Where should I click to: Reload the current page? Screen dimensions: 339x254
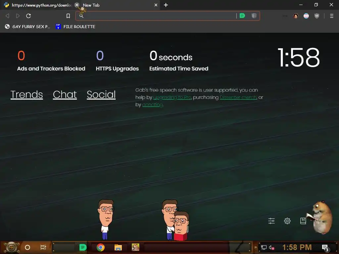pyautogui.click(x=28, y=16)
